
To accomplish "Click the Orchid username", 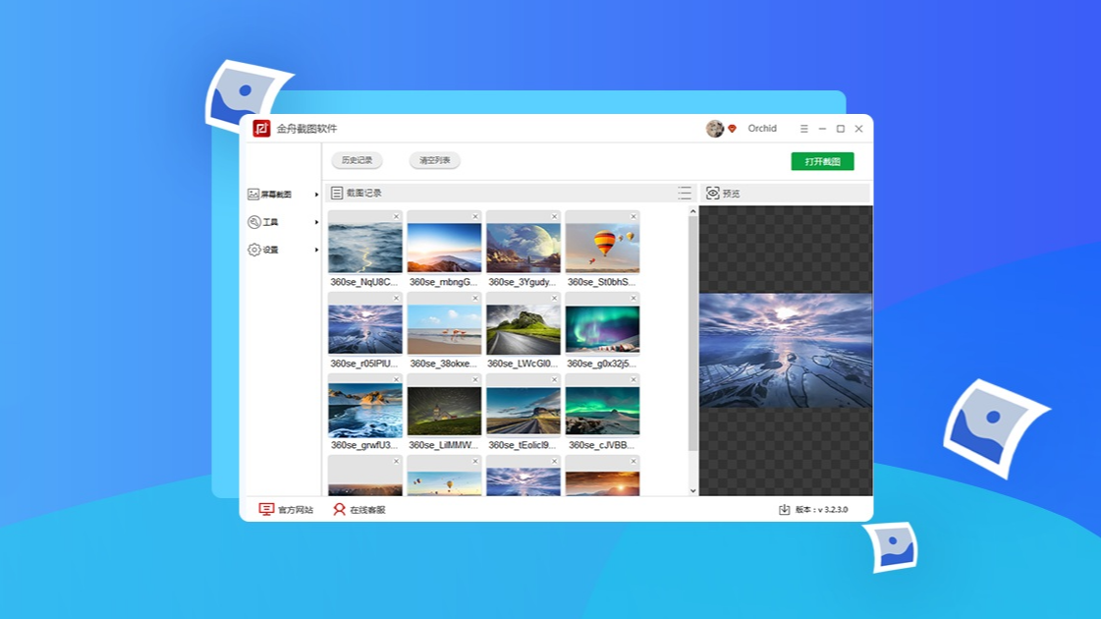I will pyautogui.click(x=762, y=129).
